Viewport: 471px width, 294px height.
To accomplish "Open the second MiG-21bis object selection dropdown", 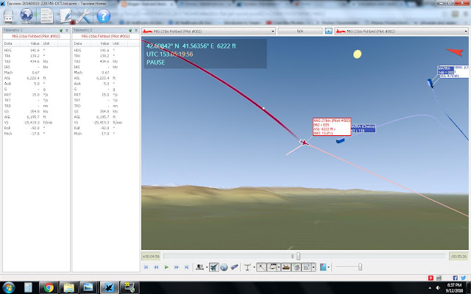I will pyautogui.click(x=401, y=31).
